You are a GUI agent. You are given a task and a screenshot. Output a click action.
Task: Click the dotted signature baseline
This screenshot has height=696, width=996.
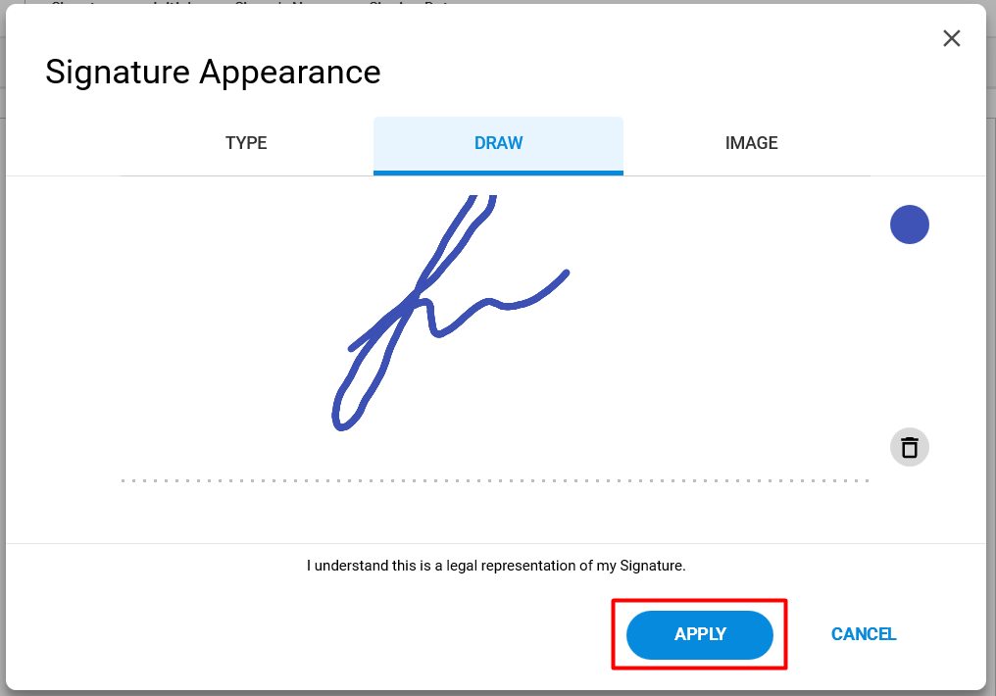(495, 480)
